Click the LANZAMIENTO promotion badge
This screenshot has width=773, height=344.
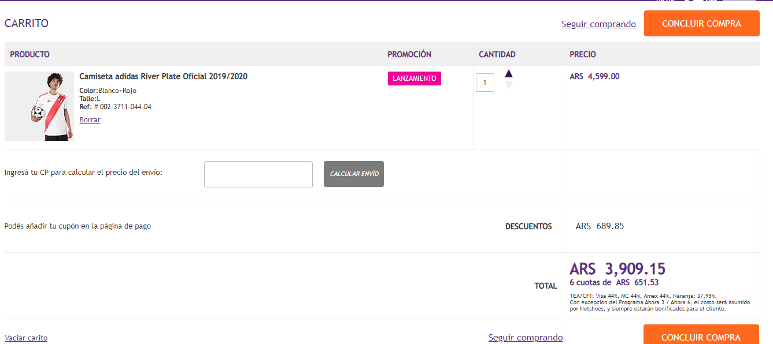[415, 78]
